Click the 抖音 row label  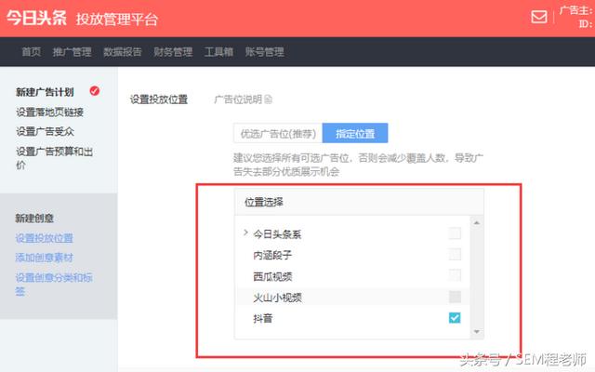(x=263, y=318)
